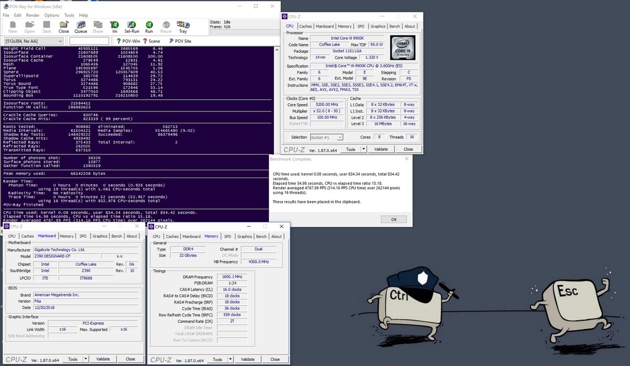630x366 pixels.
Task: Open Memory tab in CPU-Z Mainboard window
Action: (67, 236)
